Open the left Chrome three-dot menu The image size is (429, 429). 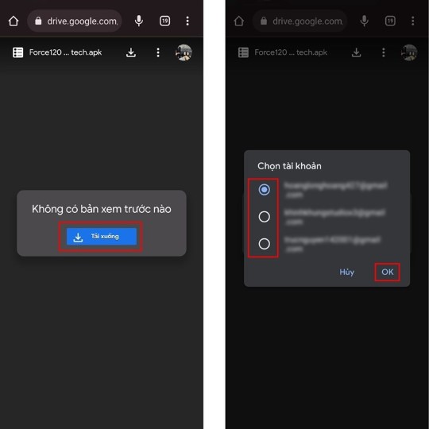click(187, 21)
